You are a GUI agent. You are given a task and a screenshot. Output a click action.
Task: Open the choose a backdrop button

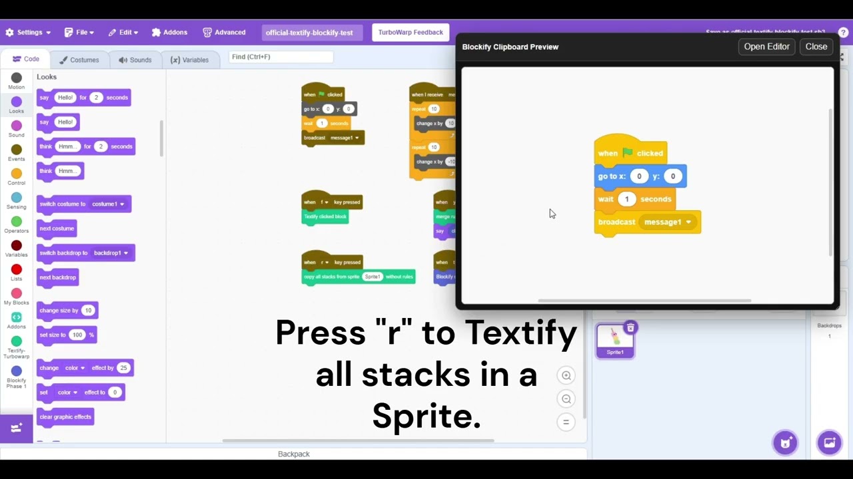[x=830, y=442]
